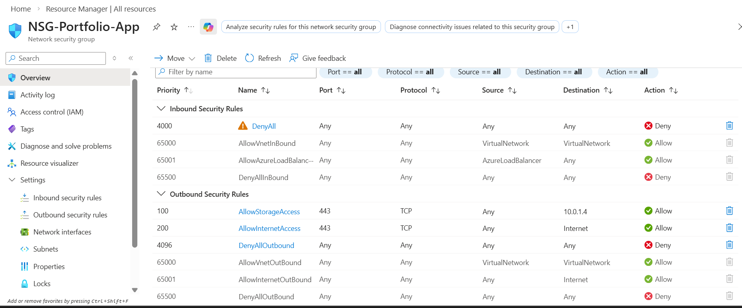The height and width of the screenshot is (308, 742).
Task: Click Analyze security rules suggestion button
Action: tap(301, 27)
